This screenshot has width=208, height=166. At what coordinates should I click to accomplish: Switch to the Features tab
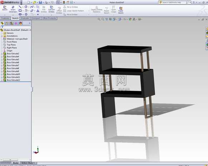pos(5,18)
